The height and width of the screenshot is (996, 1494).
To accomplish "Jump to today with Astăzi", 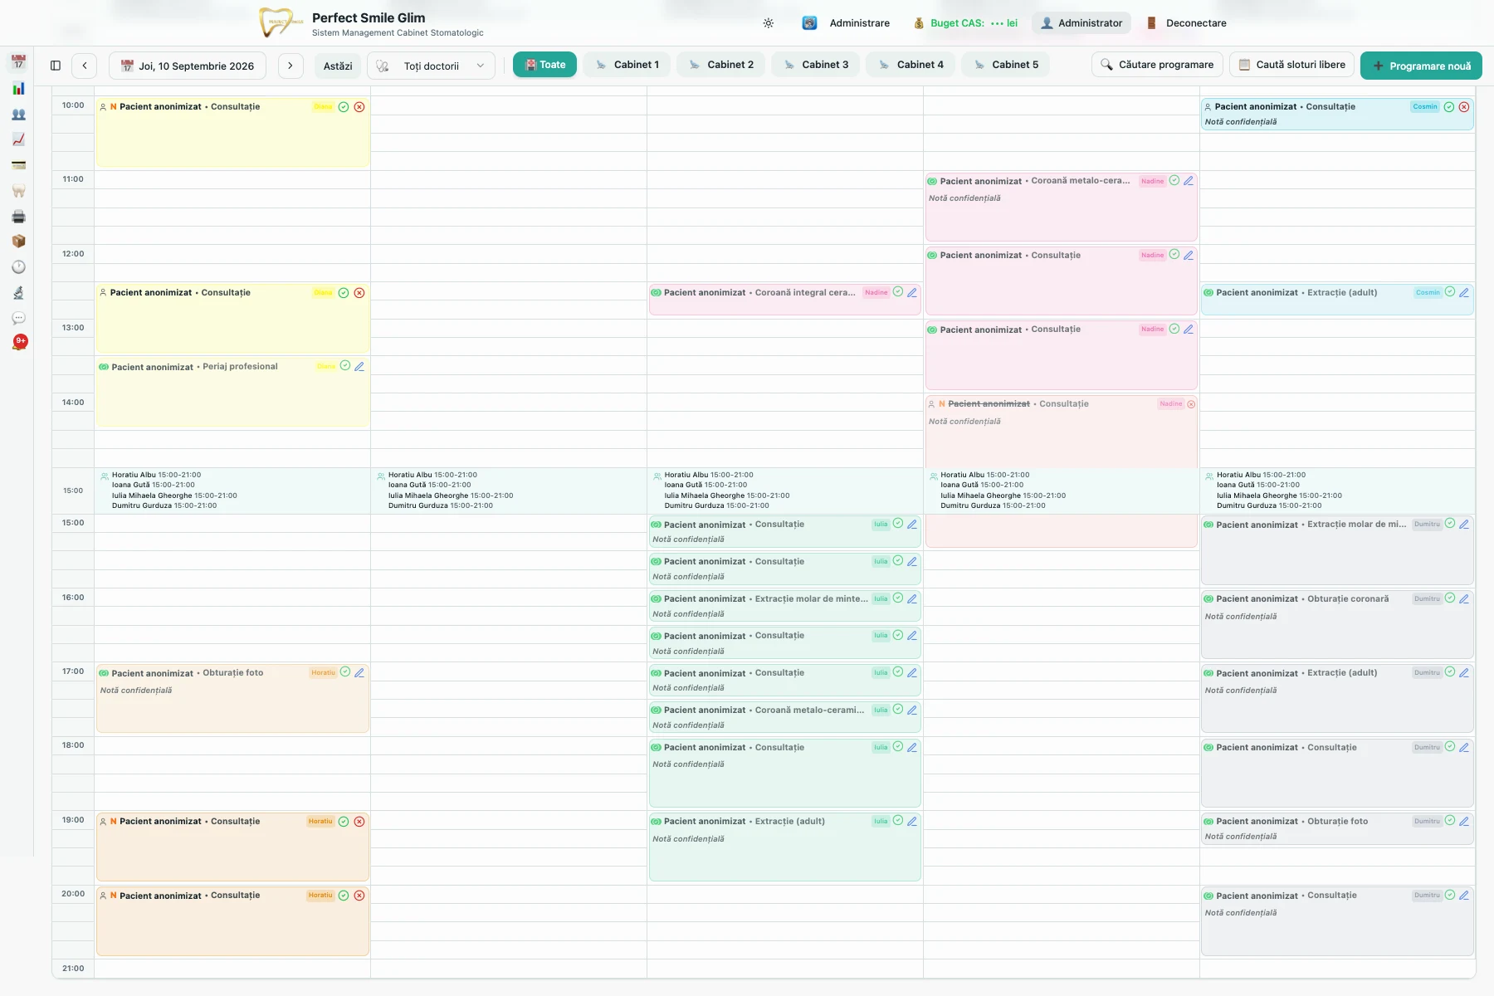I will (338, 66).
